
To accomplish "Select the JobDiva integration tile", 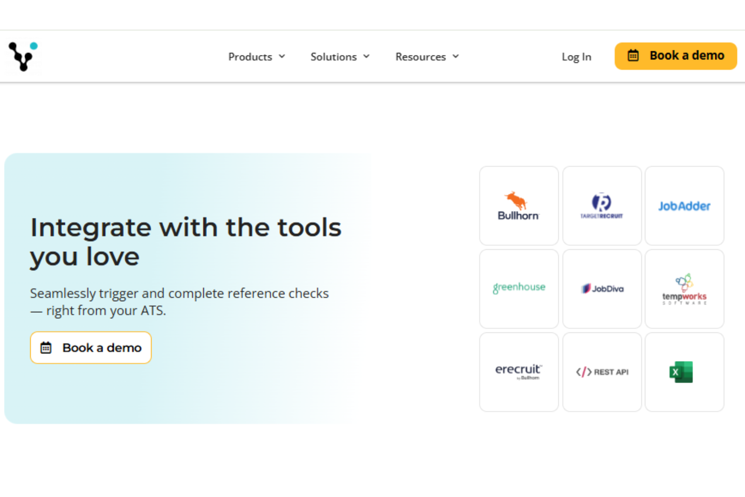I will [602, 288].
